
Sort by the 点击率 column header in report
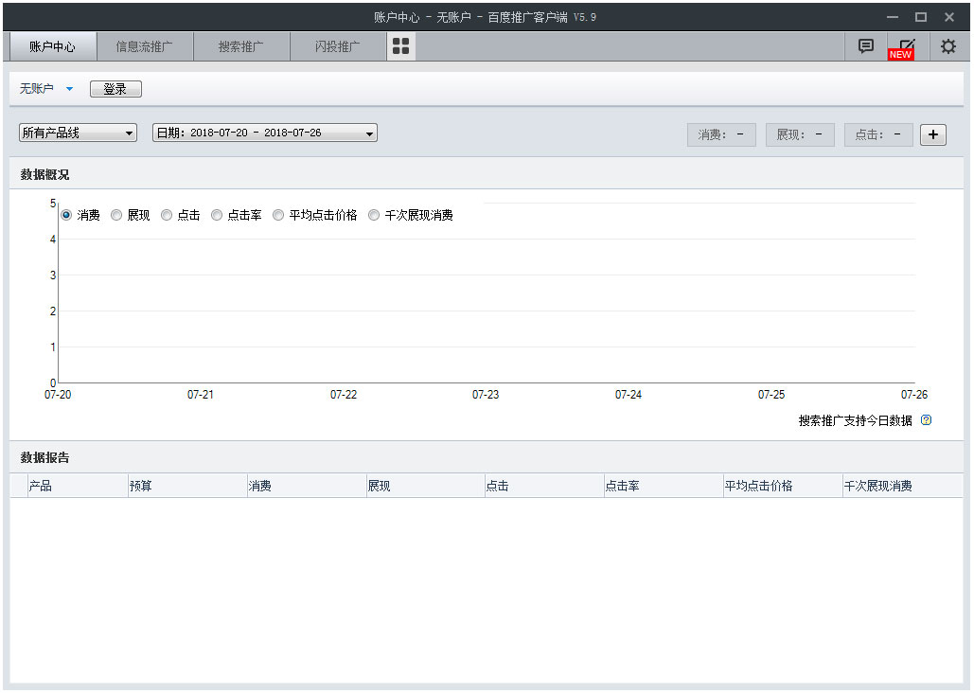click(664, 486)
